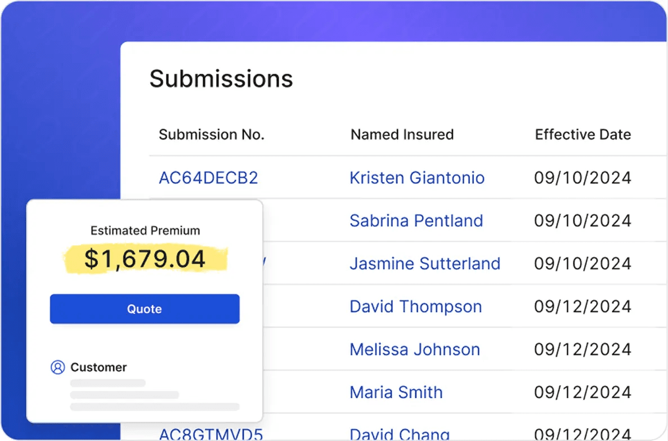
Task: Select insured Sabrina Pentland
Action: point(416,220)
